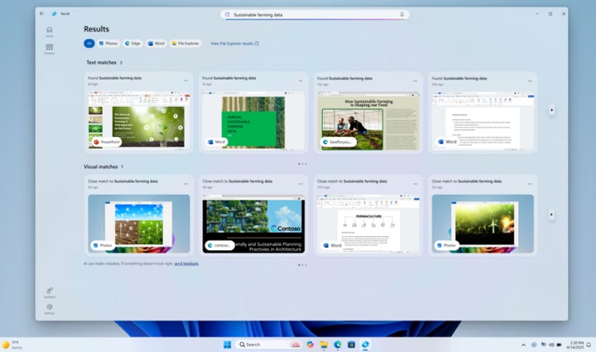Filter results by Photos
The width and height of the screenshot is (596, 352).
pyautogui.click(x=108, y=43)
